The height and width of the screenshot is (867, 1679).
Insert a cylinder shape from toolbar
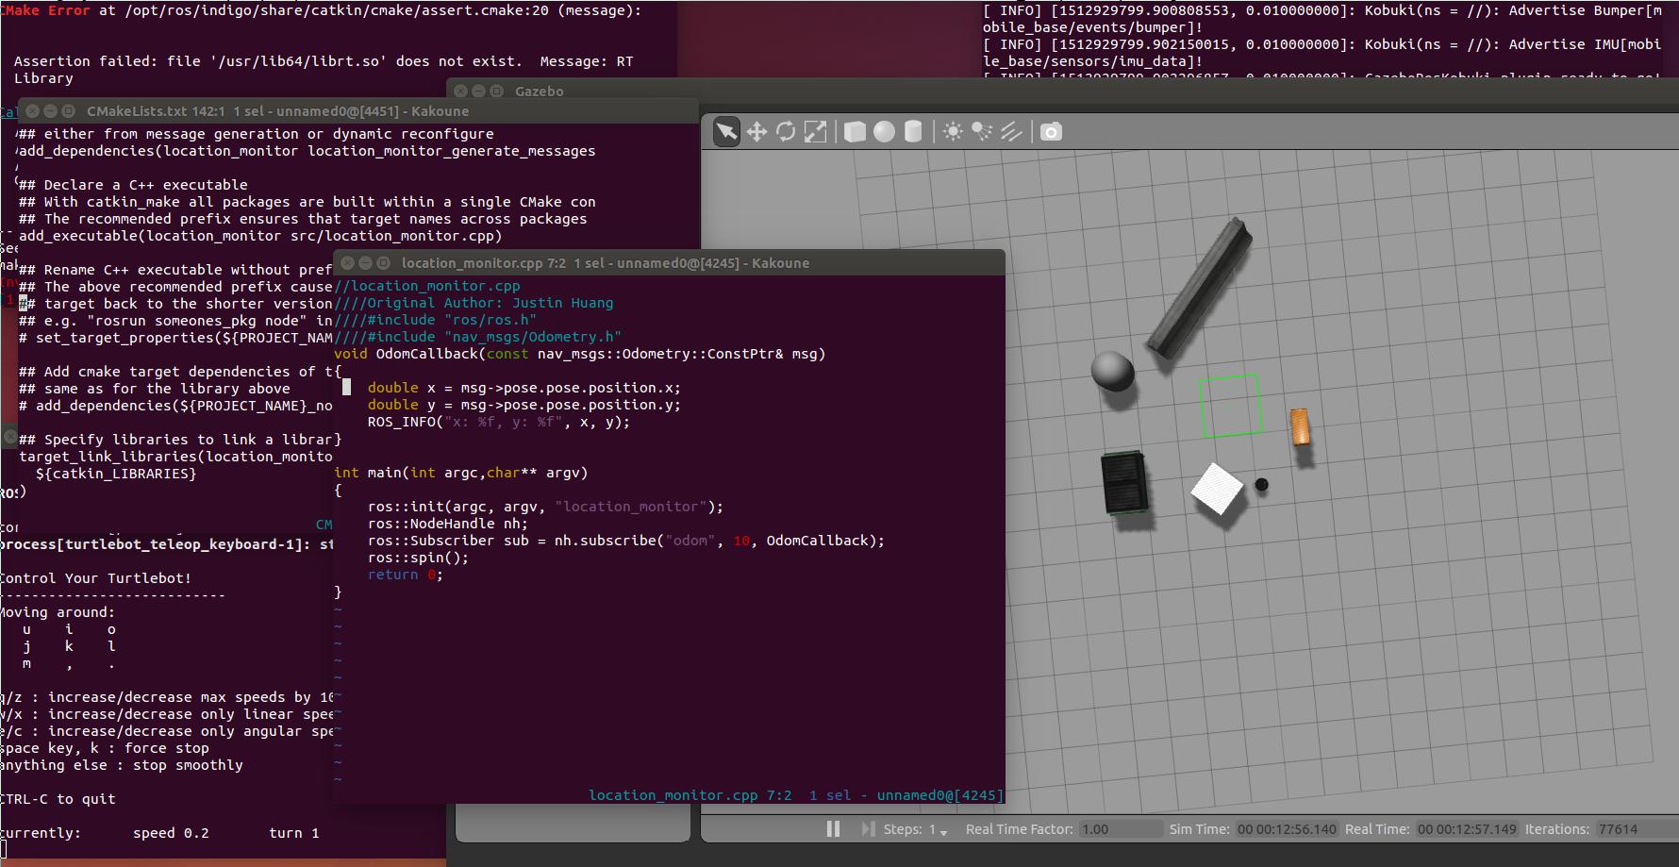pyautogui.click(x=913, y=132)
